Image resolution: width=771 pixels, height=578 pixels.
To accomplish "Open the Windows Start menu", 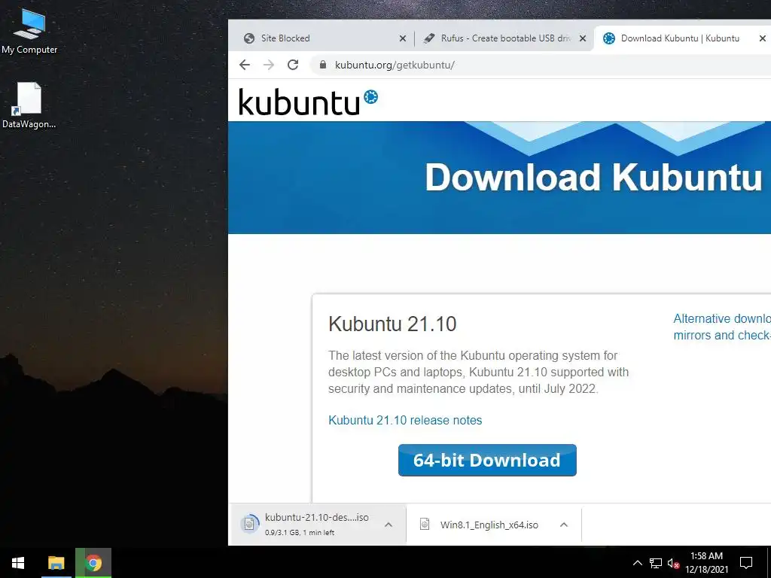I will (x=18, y=563).
